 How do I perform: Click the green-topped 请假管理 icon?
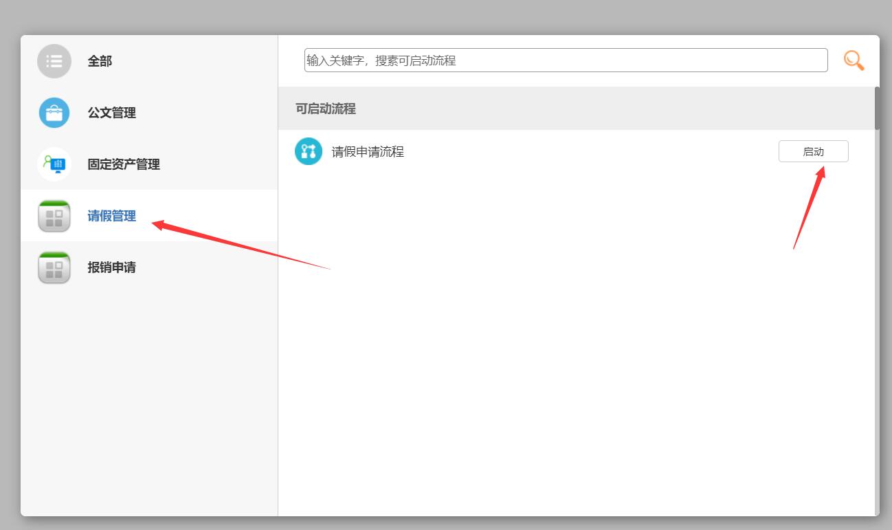54,216
